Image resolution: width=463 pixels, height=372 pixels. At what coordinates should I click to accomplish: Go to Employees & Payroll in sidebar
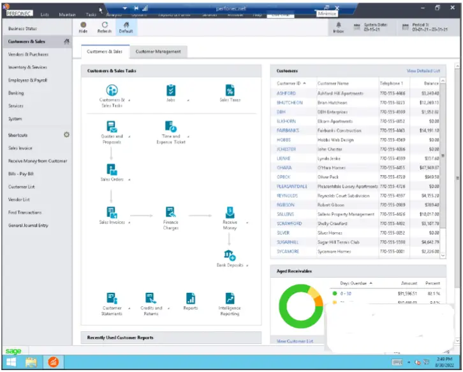click(27, 80)
